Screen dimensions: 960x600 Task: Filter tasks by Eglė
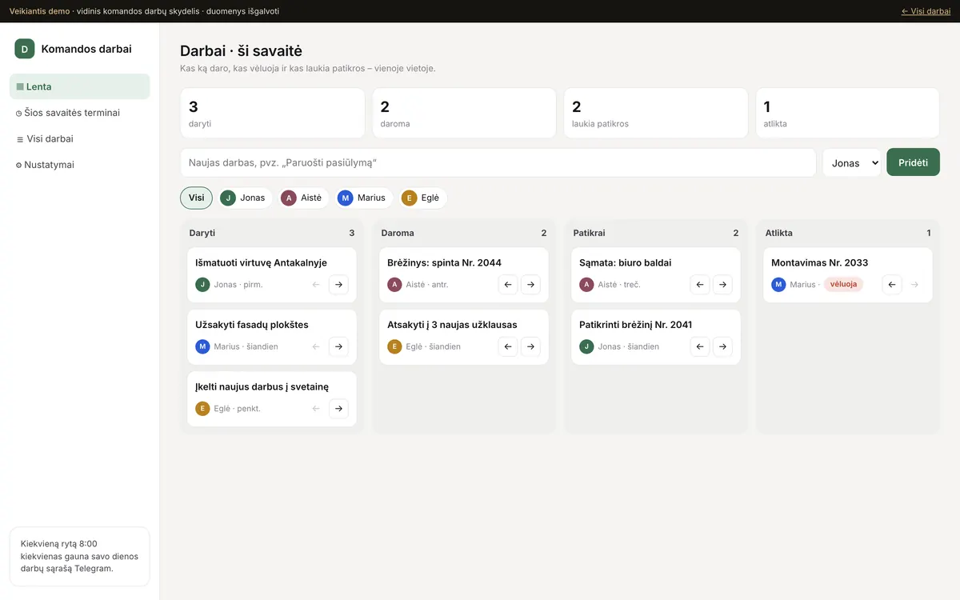[x=422, y=198]
